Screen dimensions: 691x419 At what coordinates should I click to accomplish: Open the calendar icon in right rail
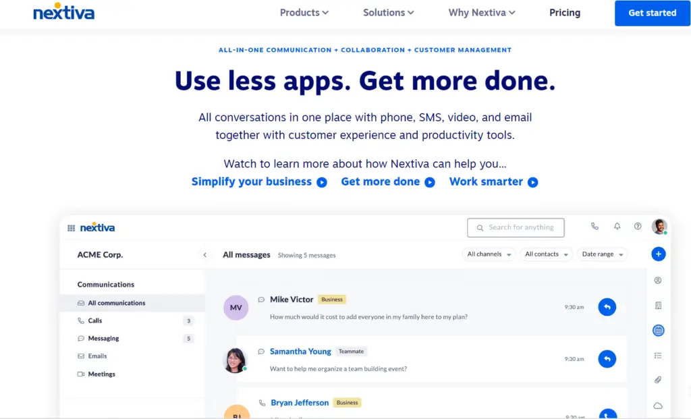click(659, 331)
